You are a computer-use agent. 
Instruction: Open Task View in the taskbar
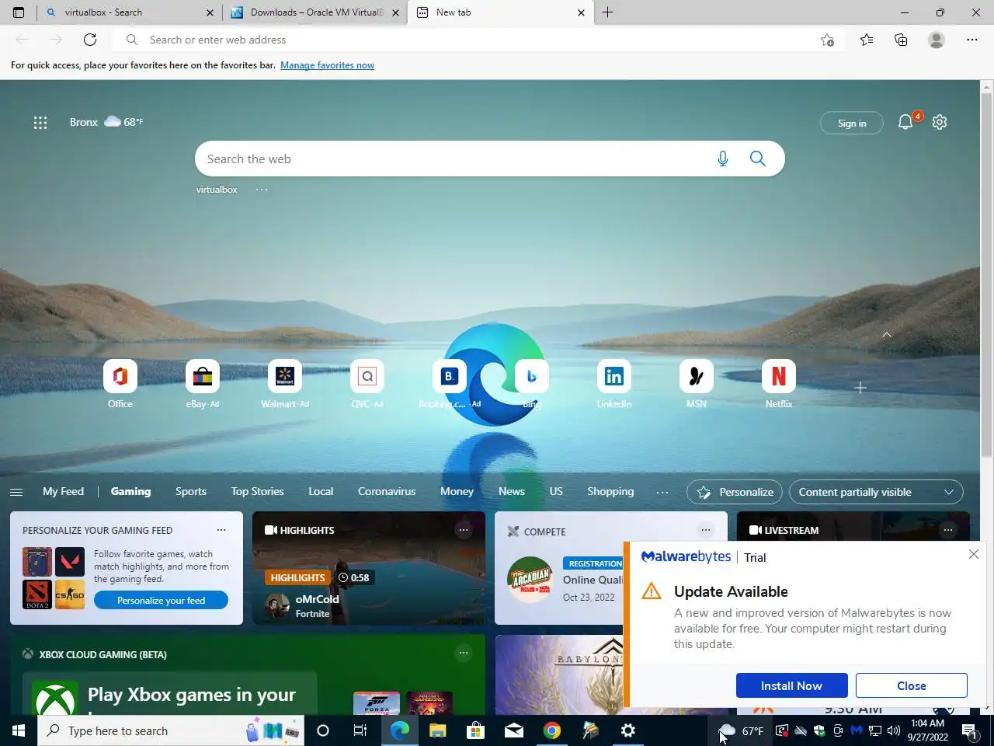tap(360, 730)
